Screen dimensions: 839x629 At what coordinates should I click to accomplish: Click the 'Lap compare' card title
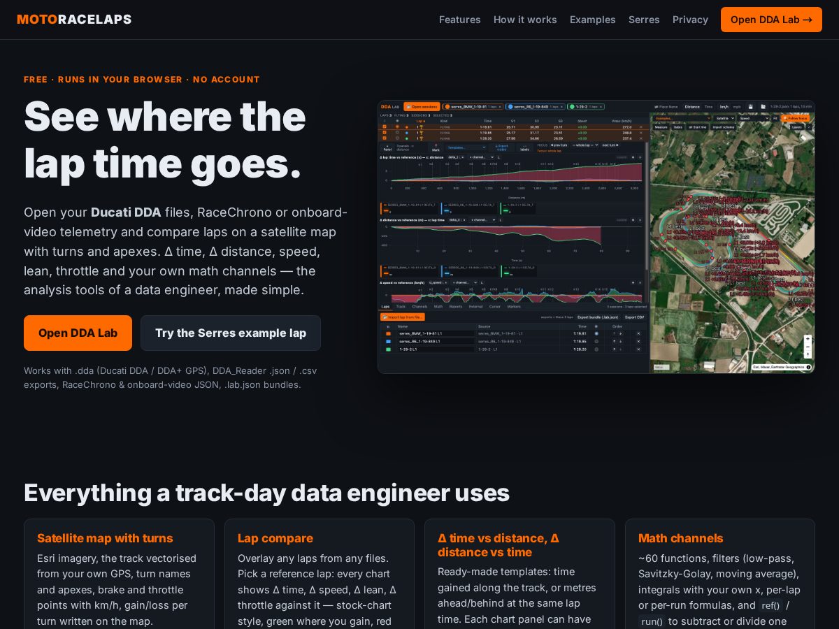(275, 538)
